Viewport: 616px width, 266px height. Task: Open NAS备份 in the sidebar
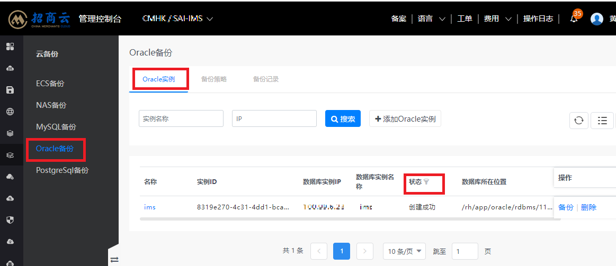click(x=51, y=105)
